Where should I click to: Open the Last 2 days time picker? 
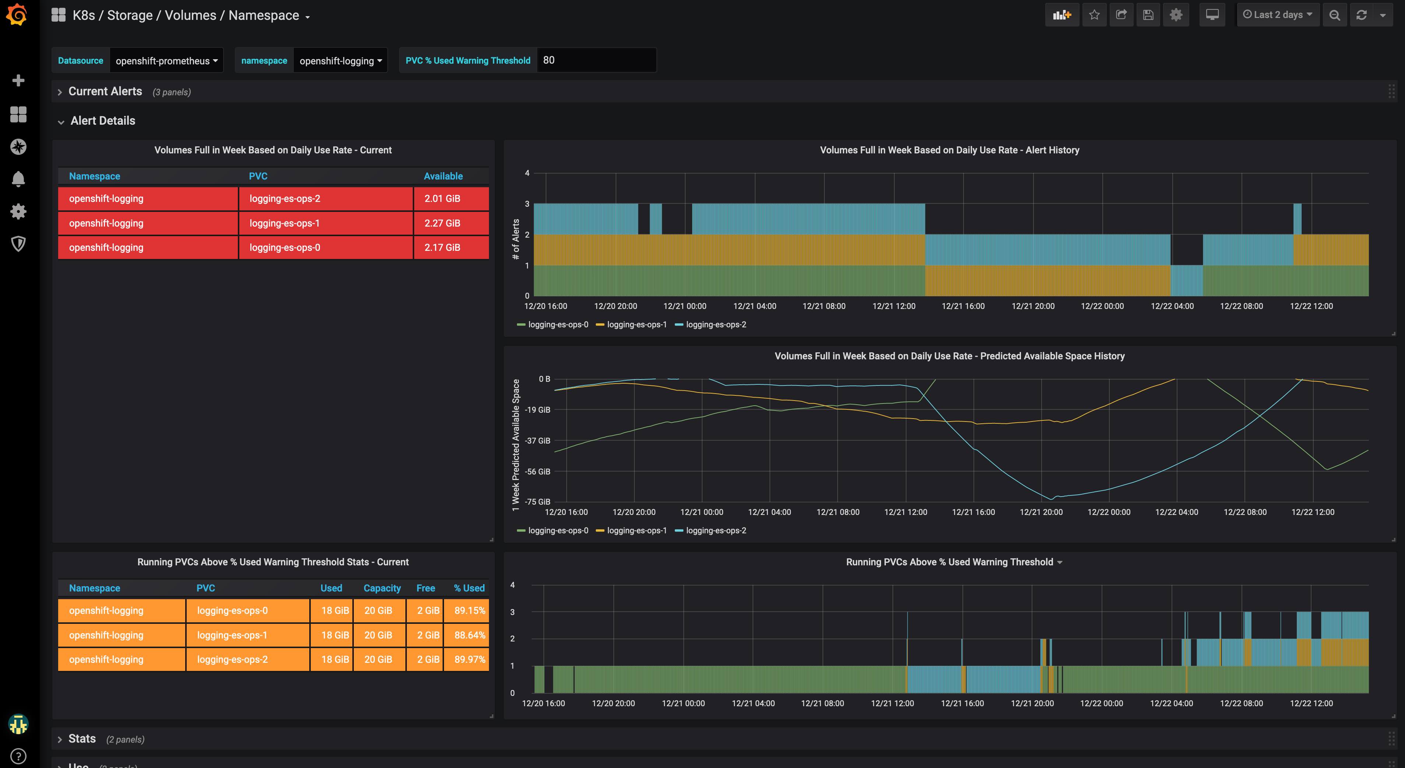[1277, 15]
